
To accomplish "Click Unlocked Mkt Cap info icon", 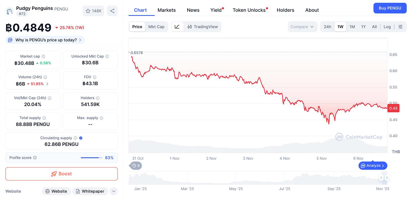I will click(x=107, y=56).
